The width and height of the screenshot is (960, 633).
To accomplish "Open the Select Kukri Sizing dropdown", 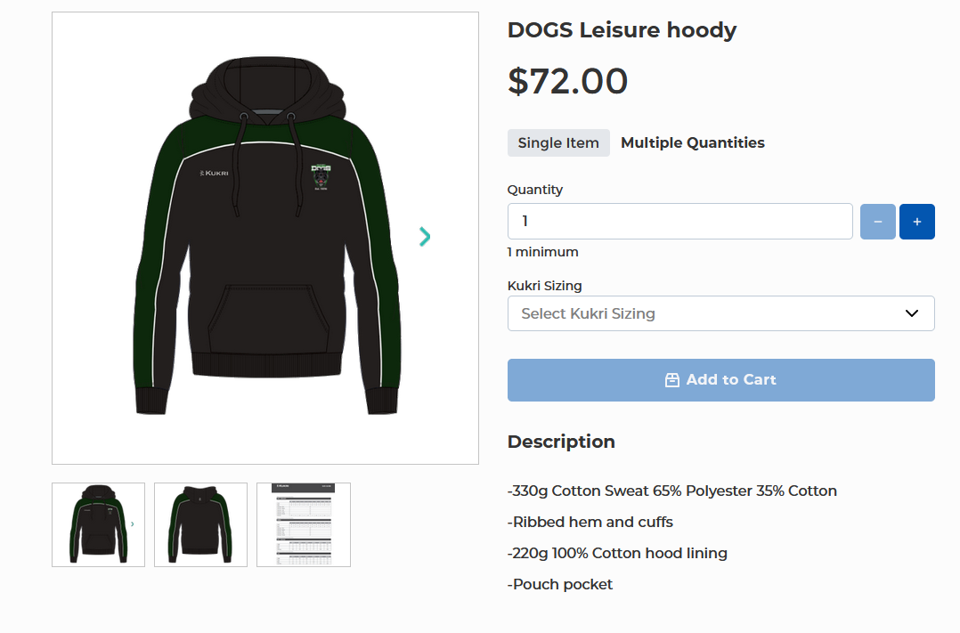I will click(x=720, y=313).
